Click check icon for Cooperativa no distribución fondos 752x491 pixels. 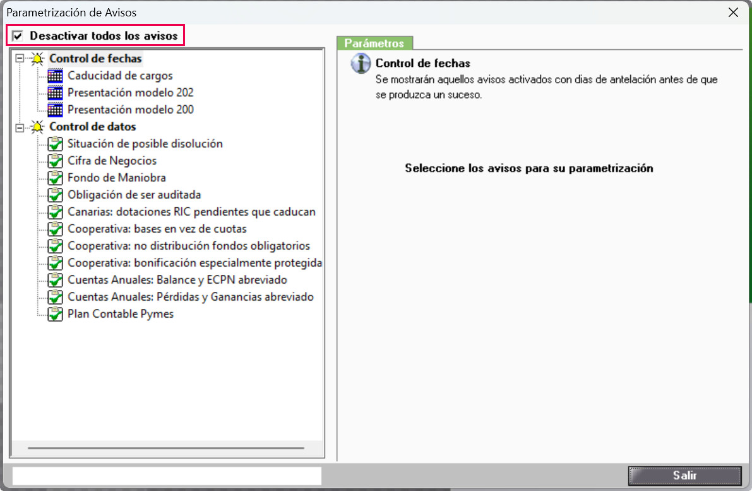(x=55, y=246)
